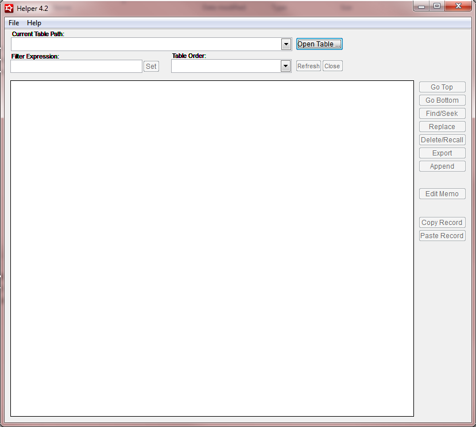Click the Go Top button

pos(442,87)
